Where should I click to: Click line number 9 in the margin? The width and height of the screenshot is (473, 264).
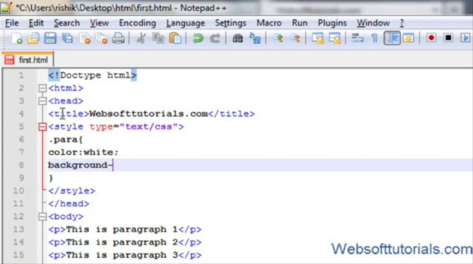21,178
